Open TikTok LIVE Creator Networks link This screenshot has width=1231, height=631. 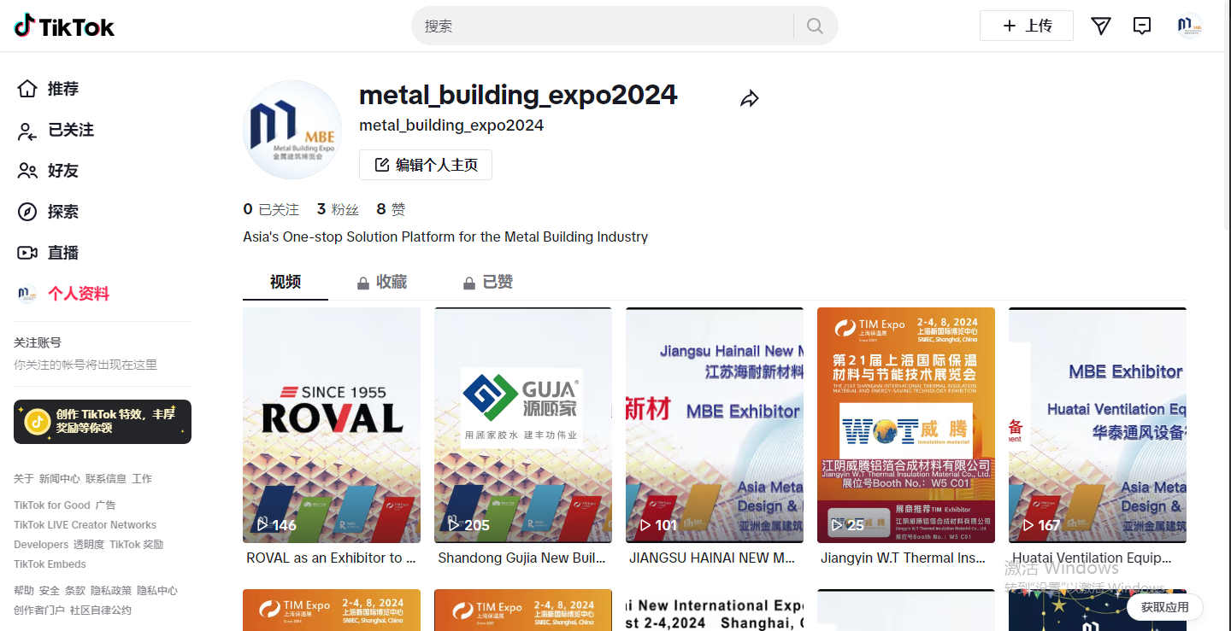85,525
